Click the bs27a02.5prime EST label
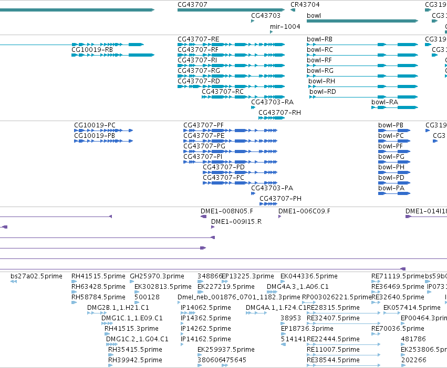The width and height of the screenshot is (447, 368). click(x=36, y=276)
